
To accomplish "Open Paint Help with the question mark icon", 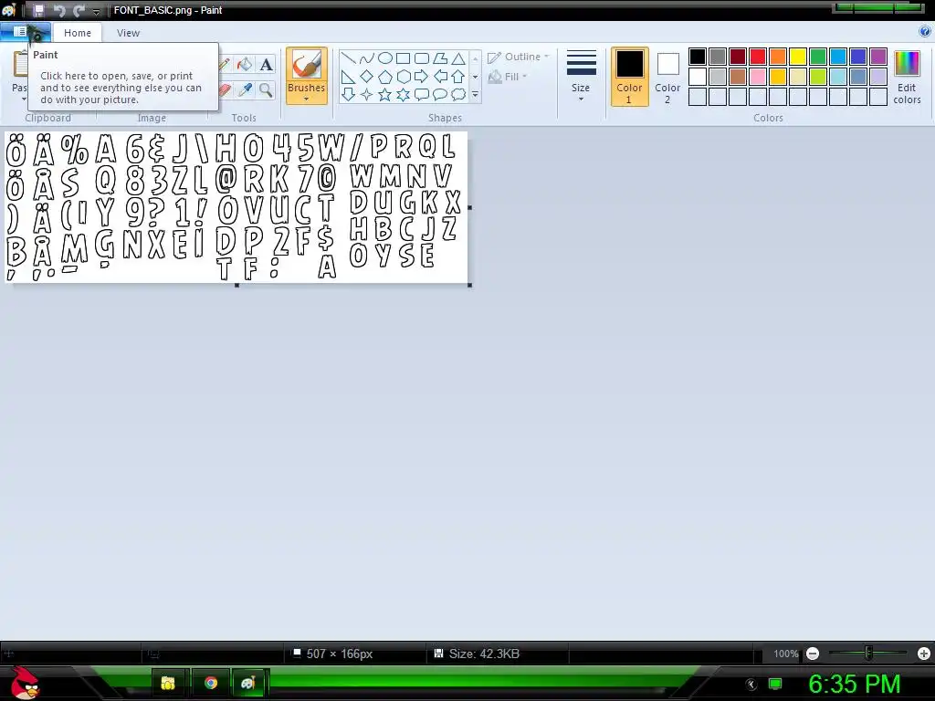I will coord(925,32).
